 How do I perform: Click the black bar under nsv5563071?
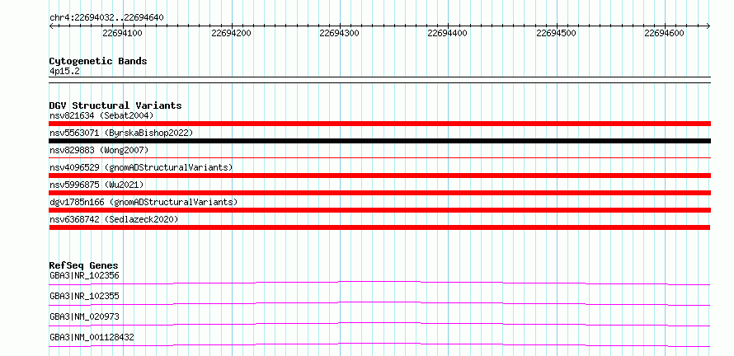pos(380,141)
